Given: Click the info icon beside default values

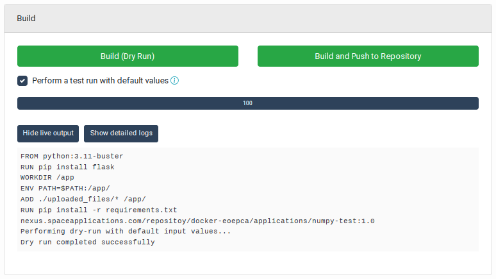Looking at the screenshot, I should pyautogui.click(x=174, y=81).
